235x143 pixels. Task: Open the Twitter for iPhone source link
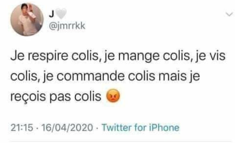(140, 128)
